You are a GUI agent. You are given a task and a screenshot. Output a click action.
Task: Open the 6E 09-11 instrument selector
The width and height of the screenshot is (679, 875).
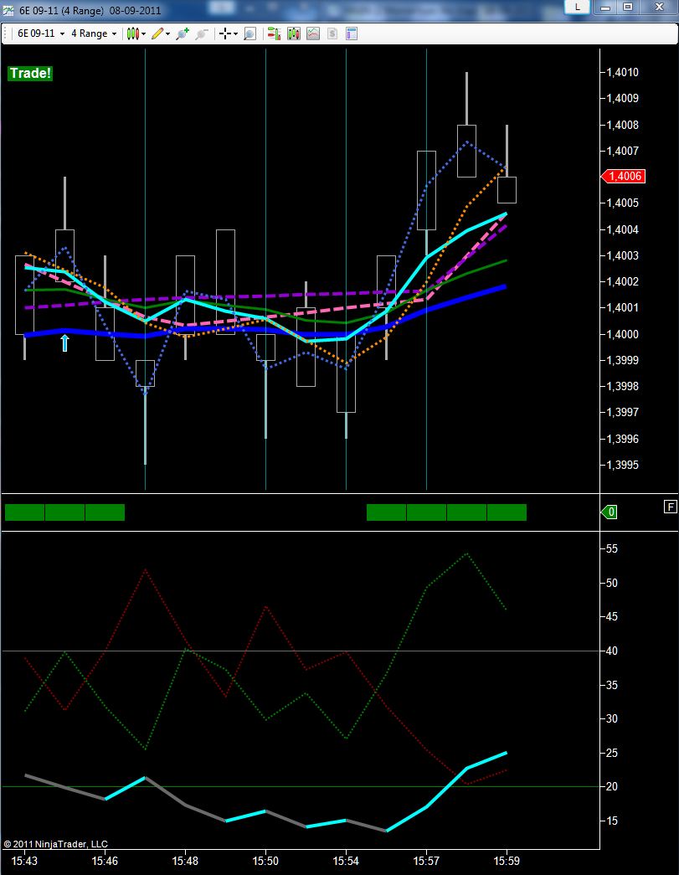coord(41,33)
